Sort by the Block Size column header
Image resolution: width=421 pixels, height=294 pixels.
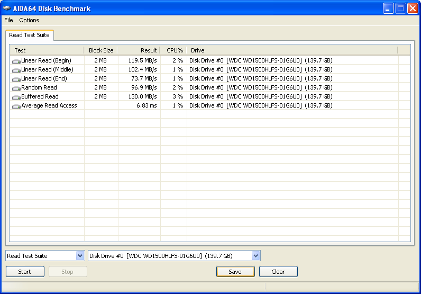(100, 50)
